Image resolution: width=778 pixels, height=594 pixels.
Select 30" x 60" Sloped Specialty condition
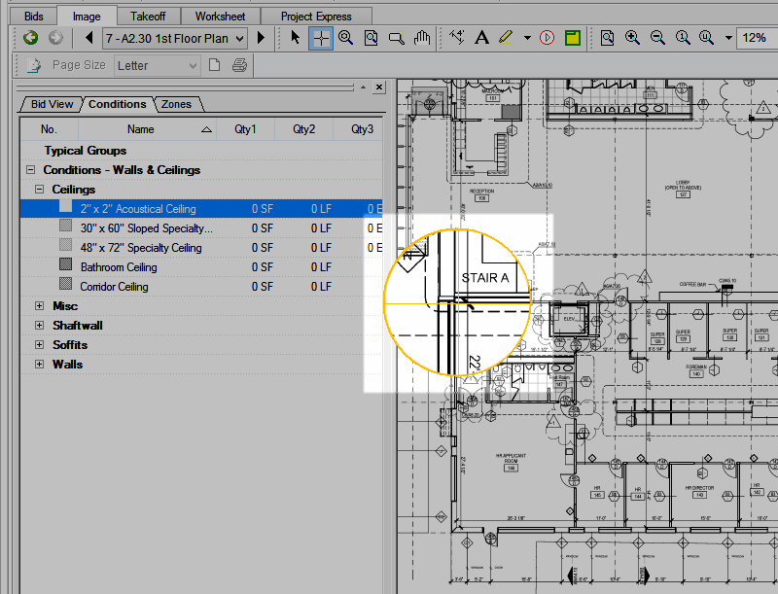point(201,228)
